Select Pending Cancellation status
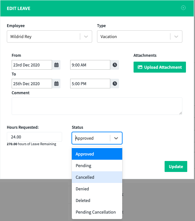This screenshot has height=221, width=195. (97, 212)
